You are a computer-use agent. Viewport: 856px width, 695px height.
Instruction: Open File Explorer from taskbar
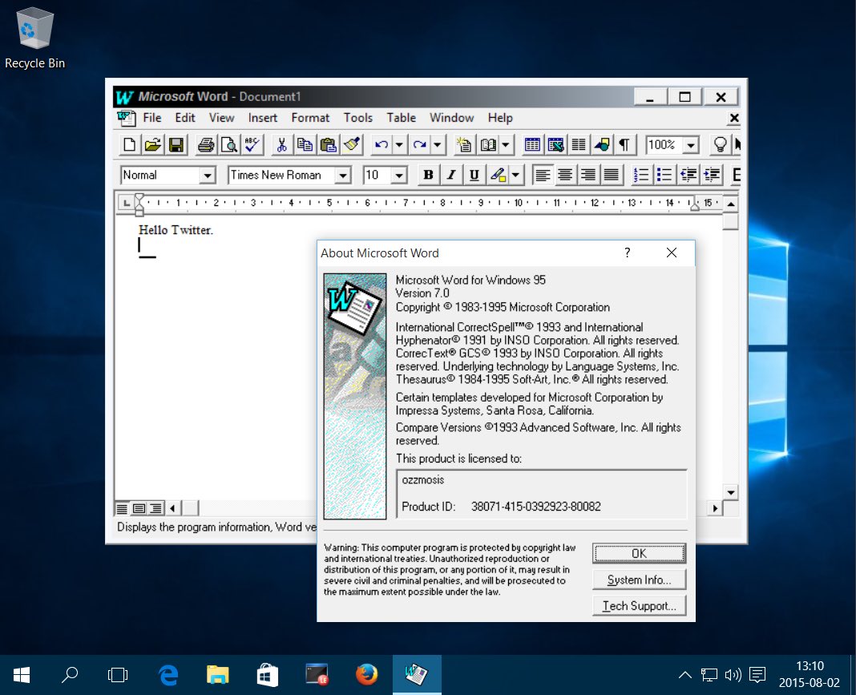(217, 675)
